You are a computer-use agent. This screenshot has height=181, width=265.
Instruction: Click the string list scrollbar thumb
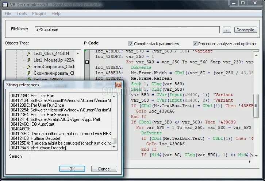click(114, 141)
